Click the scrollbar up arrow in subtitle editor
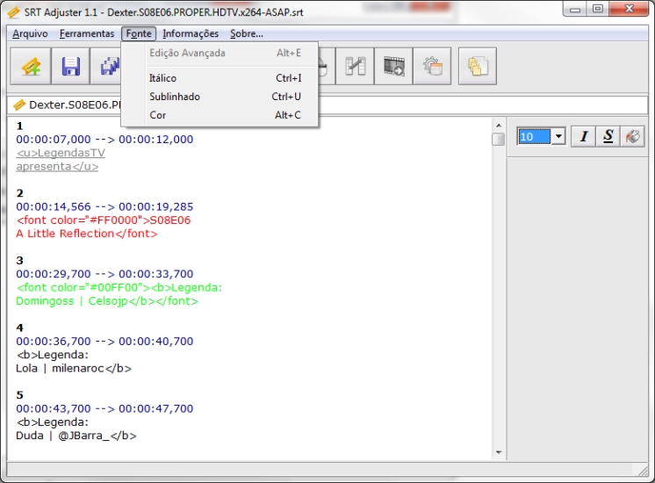 498,126
